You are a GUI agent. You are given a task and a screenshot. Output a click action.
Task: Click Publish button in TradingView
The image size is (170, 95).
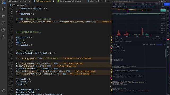click(x=167, y=4)
